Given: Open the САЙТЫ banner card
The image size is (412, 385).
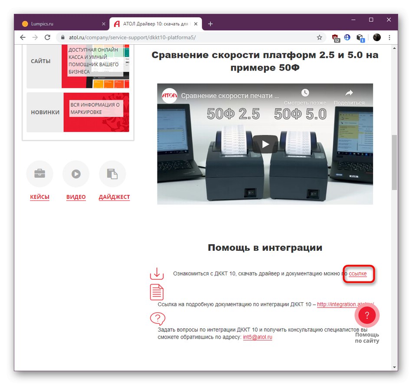Looking at the screenshot, I should (78, 66).
